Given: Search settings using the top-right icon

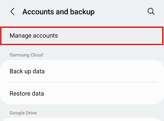Looking at the screenshot, I should pos(151,11).
